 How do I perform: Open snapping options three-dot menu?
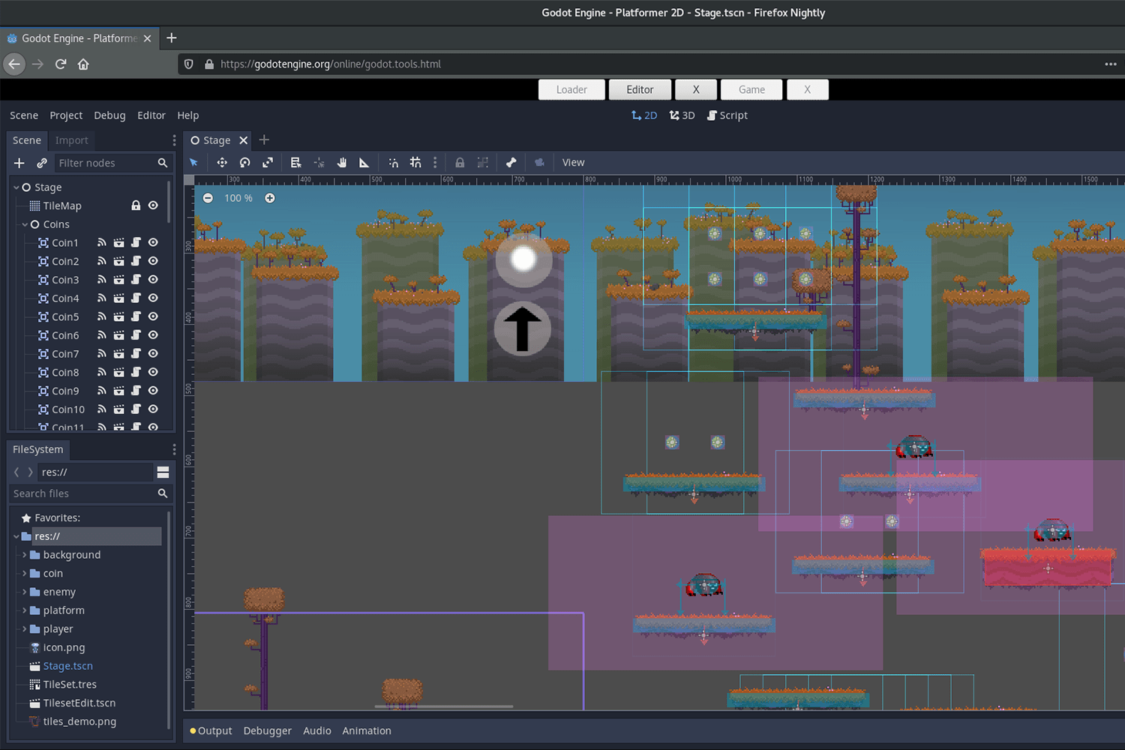[x=435, y=163]
